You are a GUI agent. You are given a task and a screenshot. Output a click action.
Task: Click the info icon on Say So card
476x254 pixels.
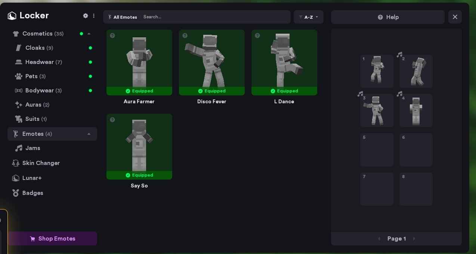coord(112,120)
